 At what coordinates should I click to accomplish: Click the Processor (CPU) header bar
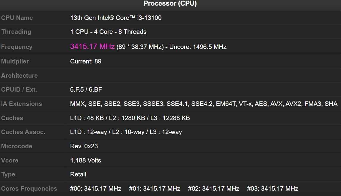click(x=170, y=4)
